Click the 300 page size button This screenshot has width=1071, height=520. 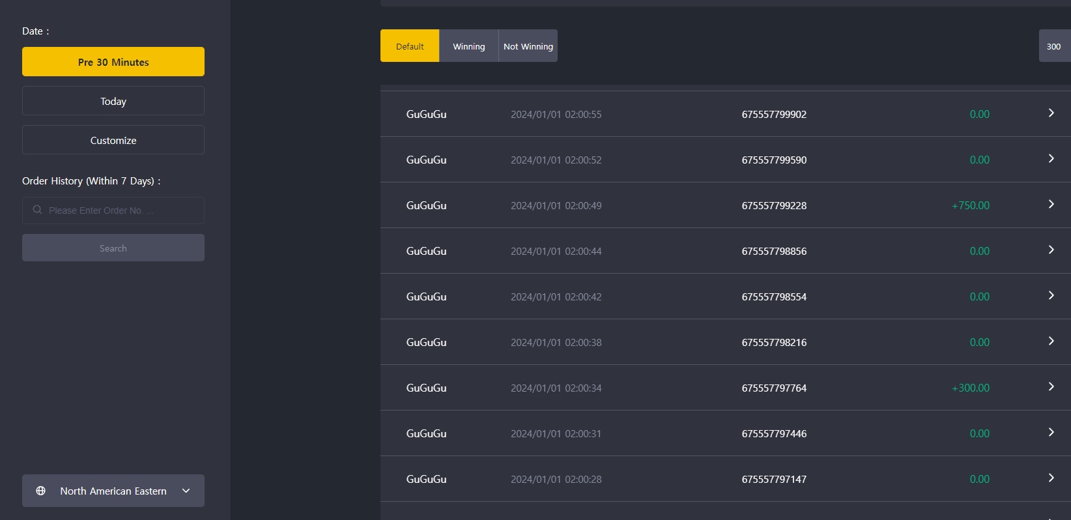point(1054,46)
